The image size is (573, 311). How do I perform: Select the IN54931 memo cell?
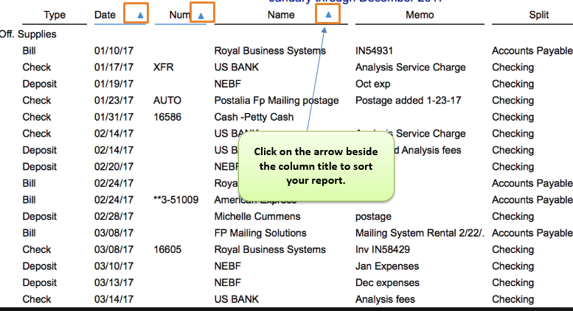374,51
